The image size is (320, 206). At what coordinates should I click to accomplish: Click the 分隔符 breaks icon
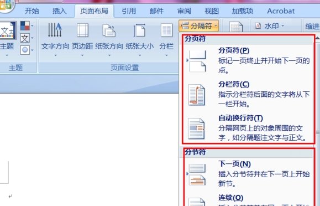click(x=185, y=26)
